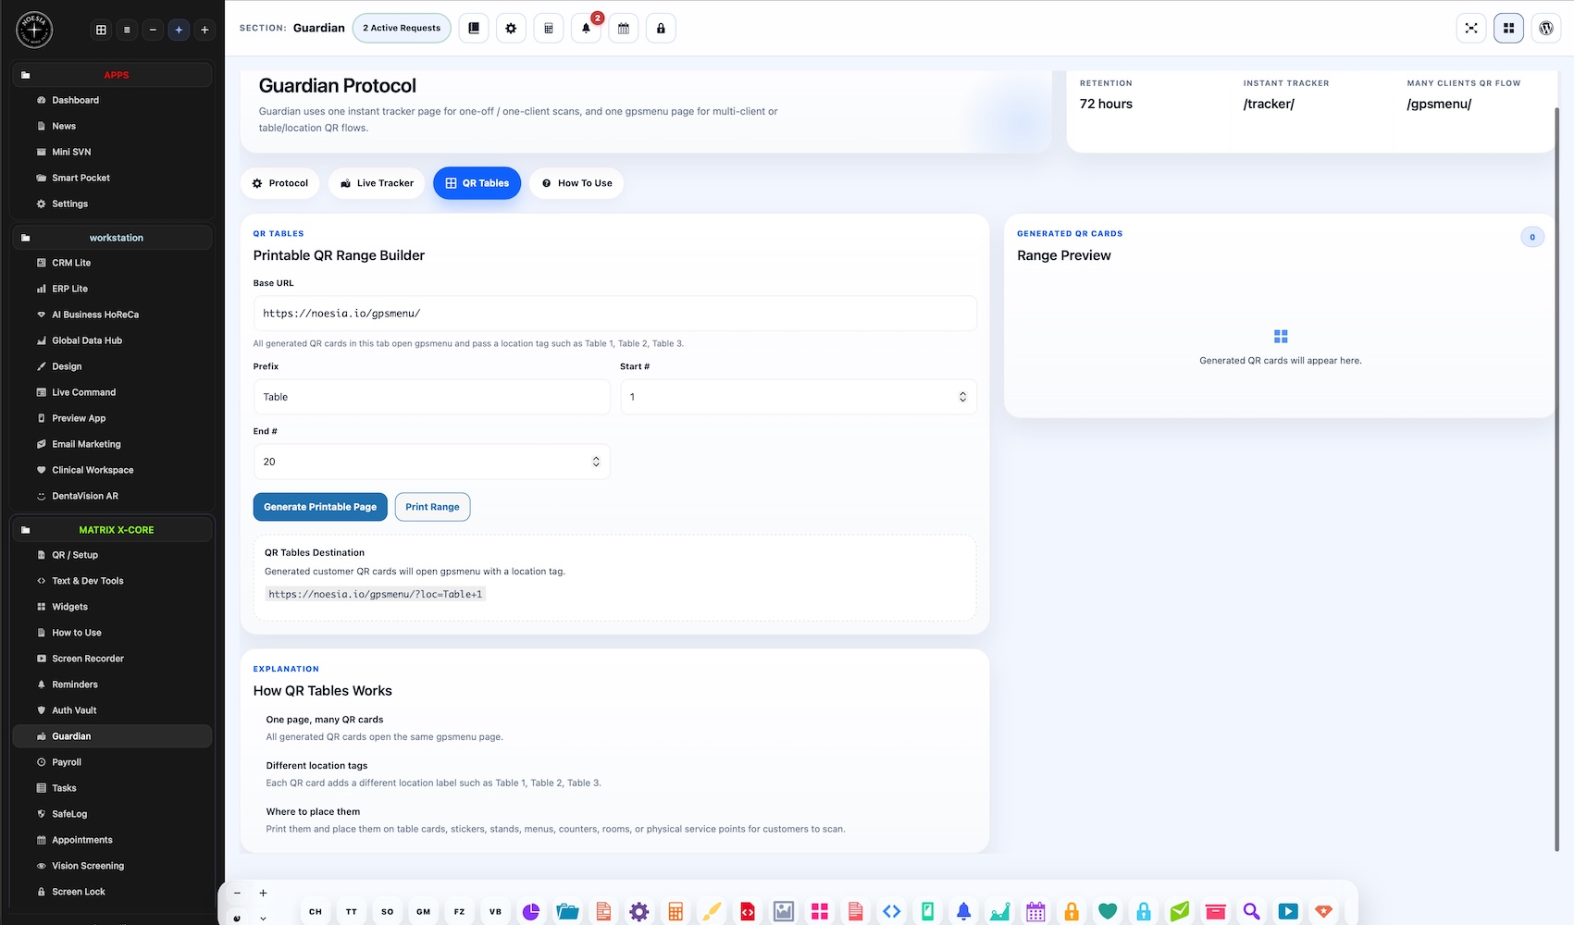The width and height of the screenshot is (1574, 925).
Task: Collapse the APPS sidebar group
Action: tap(112, 75)
